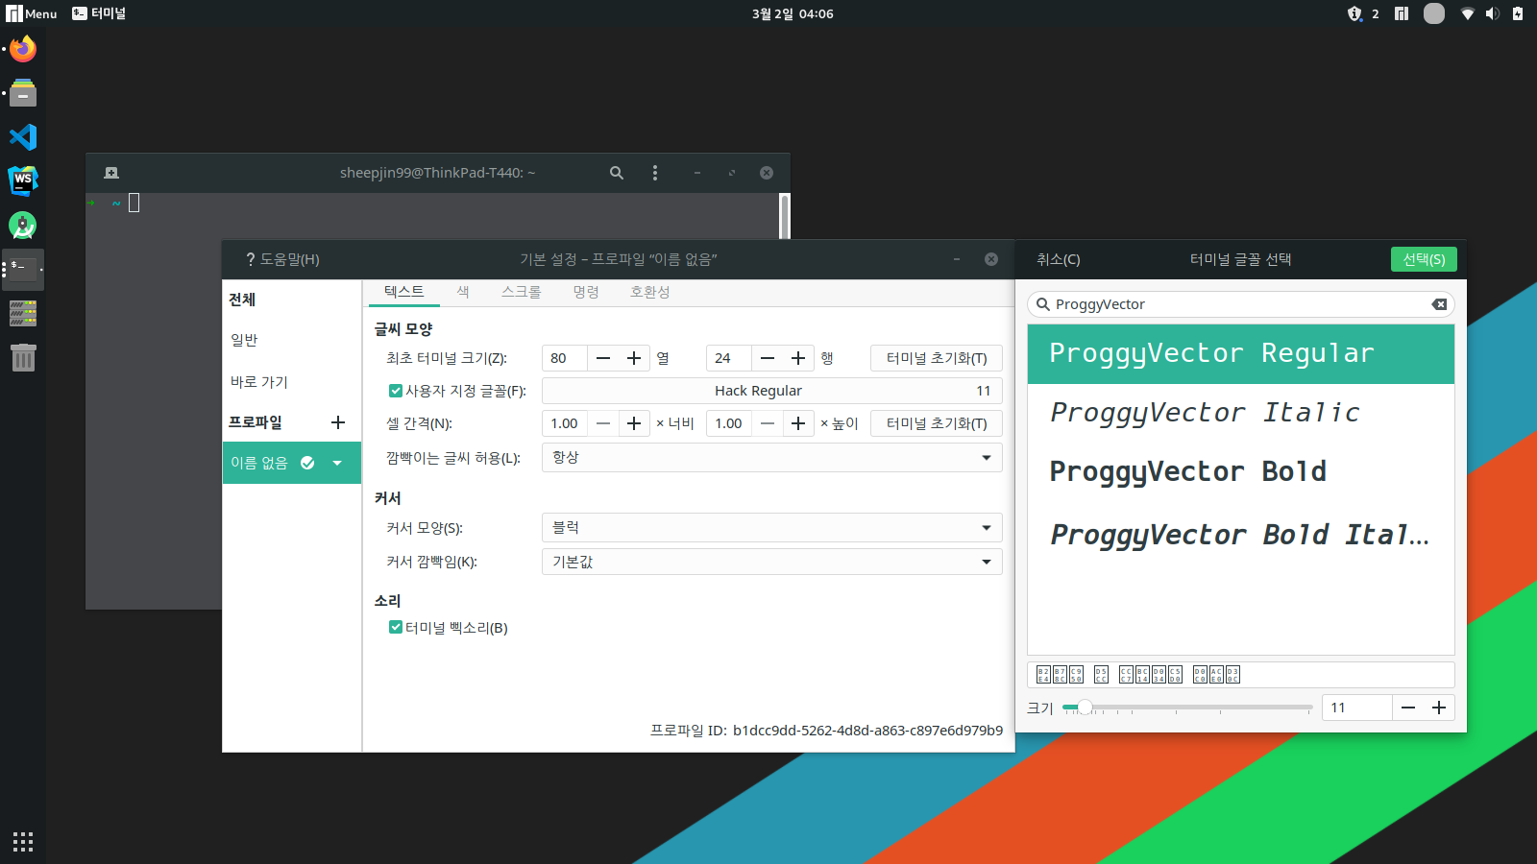Increase the cell height spacing
1537x864 pixels.
(798, 423)
